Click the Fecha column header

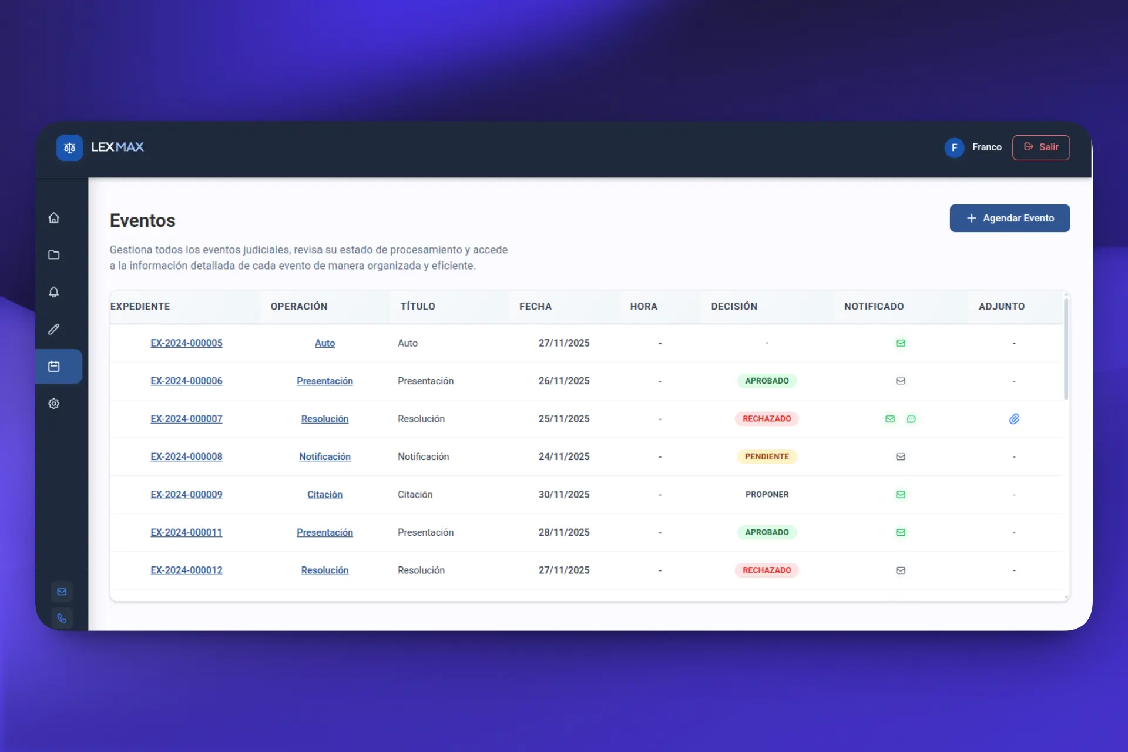[535, 307]
